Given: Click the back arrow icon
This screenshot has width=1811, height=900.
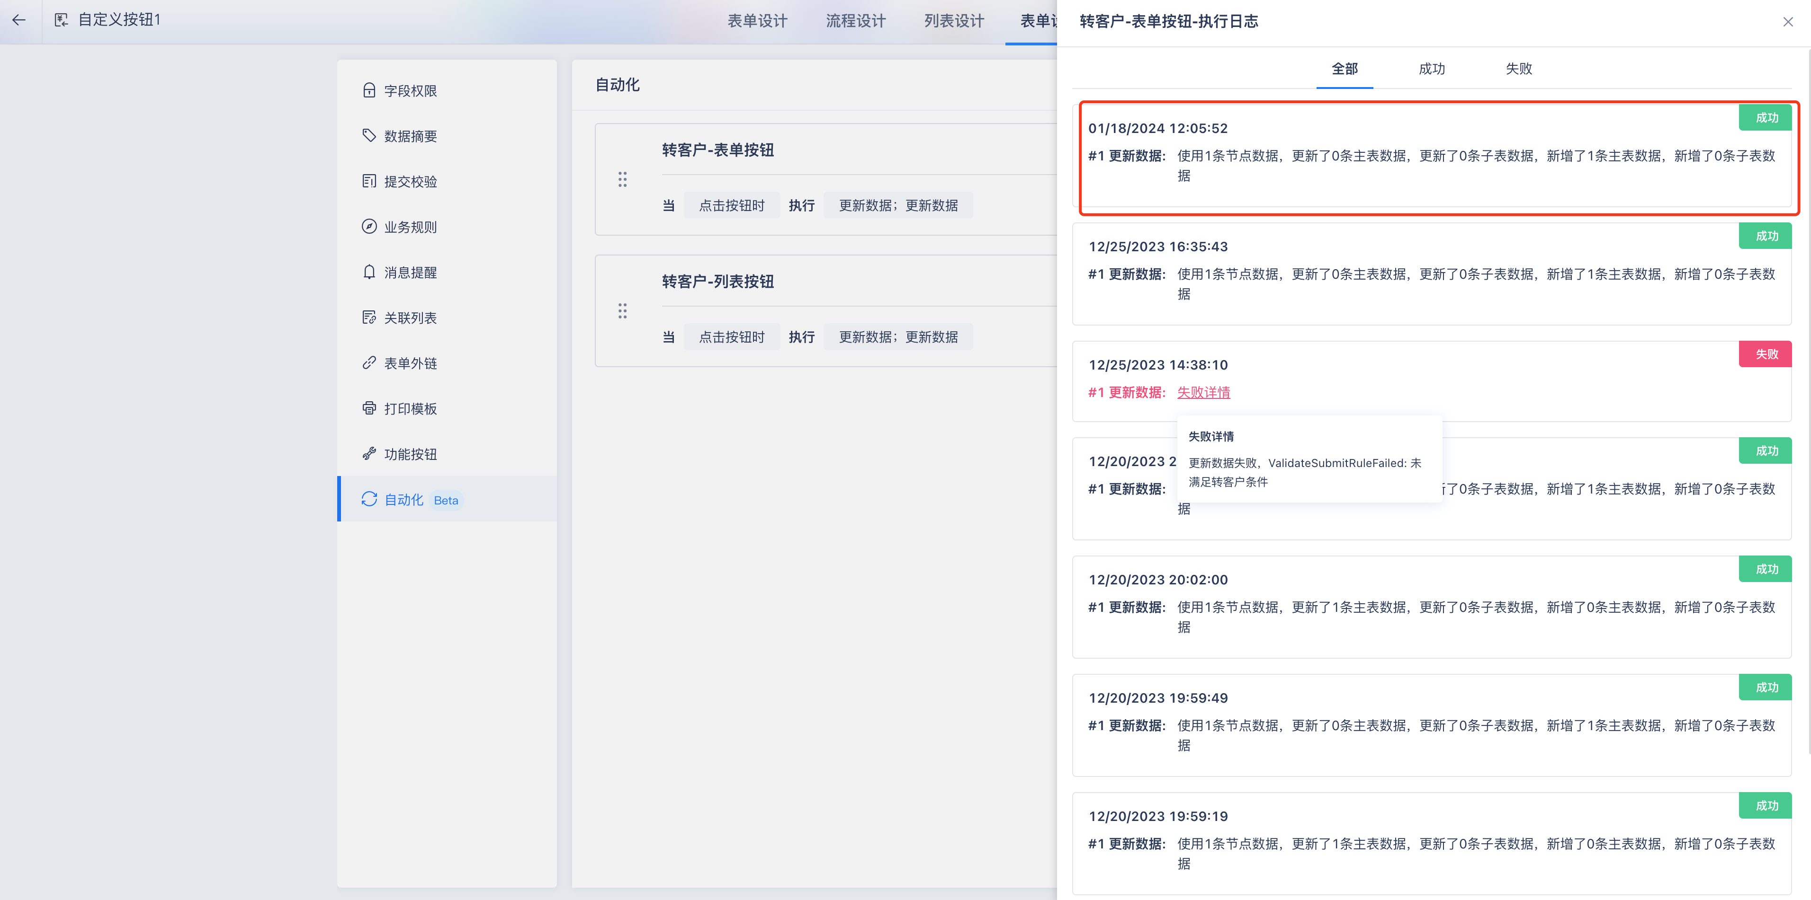Looking at the screenshot, I should click(x=19, y=20).
